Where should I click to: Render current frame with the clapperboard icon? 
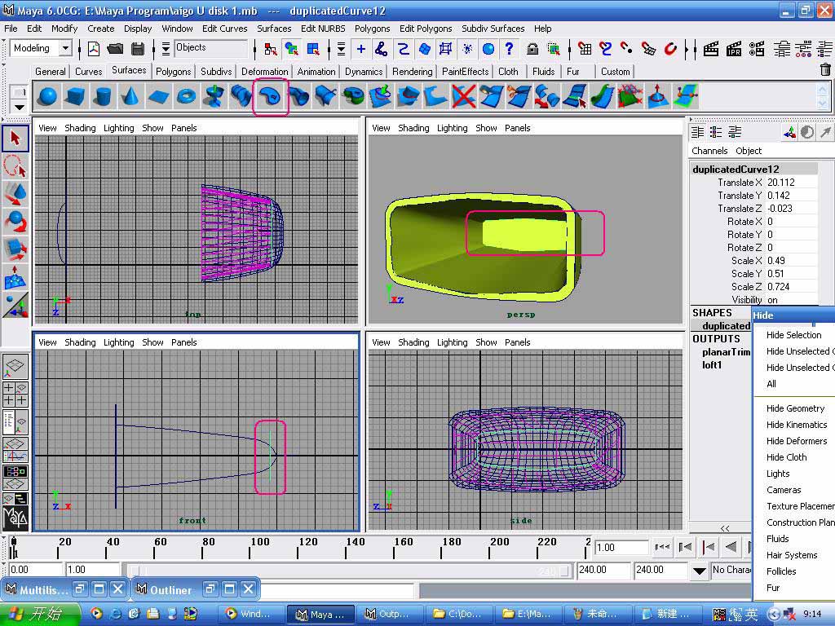click(x=711, y=50)
